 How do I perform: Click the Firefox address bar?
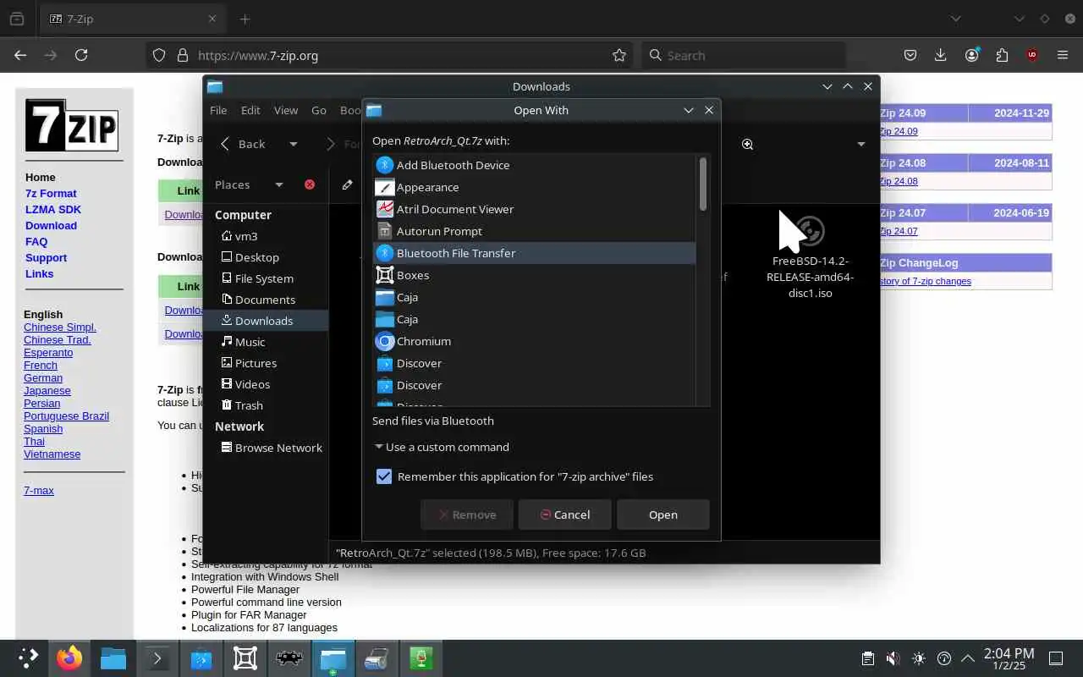point(389,55)
